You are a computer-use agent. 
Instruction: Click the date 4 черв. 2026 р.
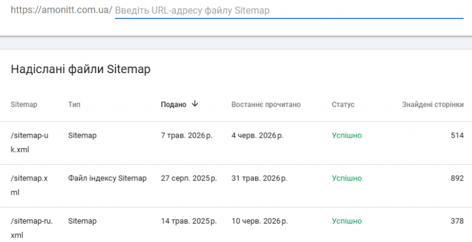258,136
